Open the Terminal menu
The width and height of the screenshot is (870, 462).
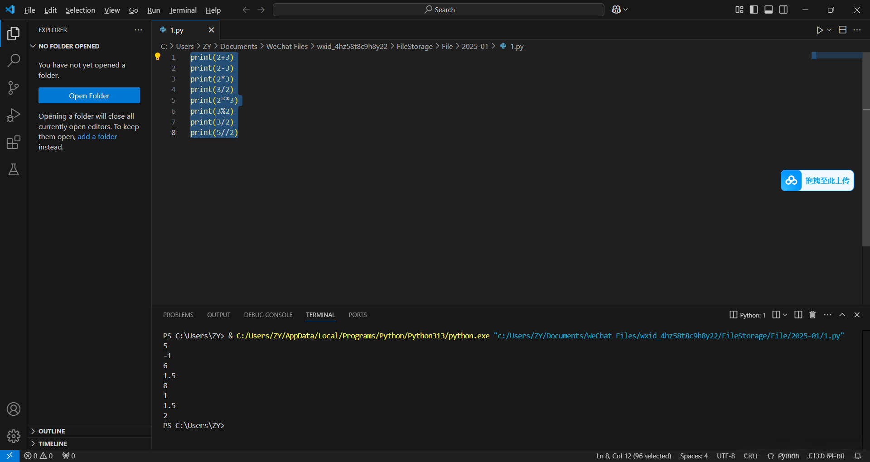(183, 10)
